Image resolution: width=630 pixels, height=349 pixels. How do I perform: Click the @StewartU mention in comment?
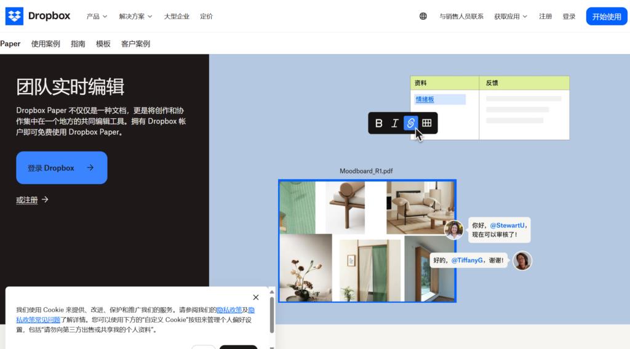pos(507,225)
